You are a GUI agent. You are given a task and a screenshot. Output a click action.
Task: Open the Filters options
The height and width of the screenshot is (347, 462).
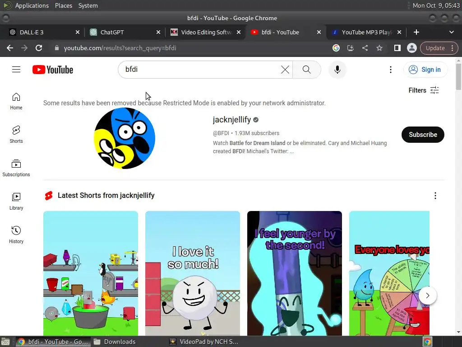click(424, 90)
